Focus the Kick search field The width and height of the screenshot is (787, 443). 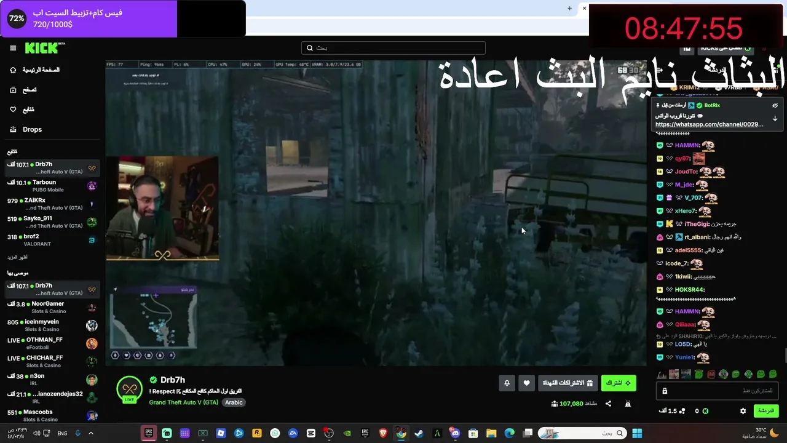pos(393,48)
